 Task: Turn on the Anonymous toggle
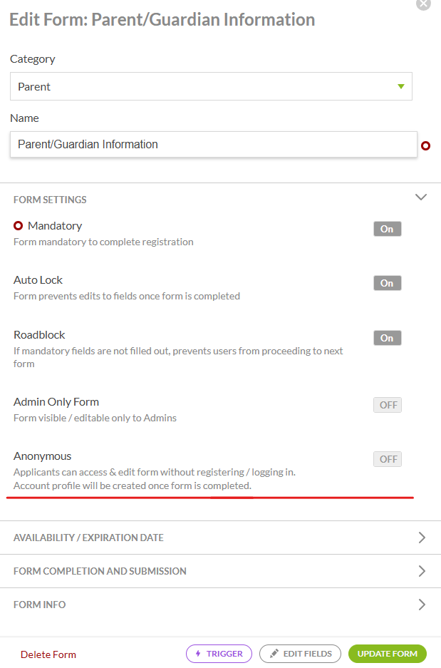pos(388,459)
